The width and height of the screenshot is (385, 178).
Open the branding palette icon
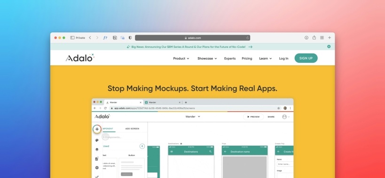pyautogui.click(x=97, y=141)
